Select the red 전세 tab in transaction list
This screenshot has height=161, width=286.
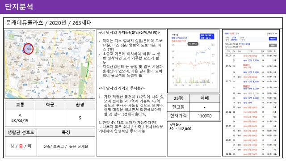pos(232,34)
